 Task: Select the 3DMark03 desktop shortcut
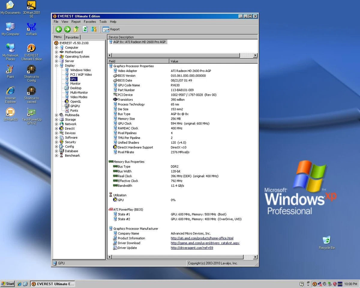[10, 115]
